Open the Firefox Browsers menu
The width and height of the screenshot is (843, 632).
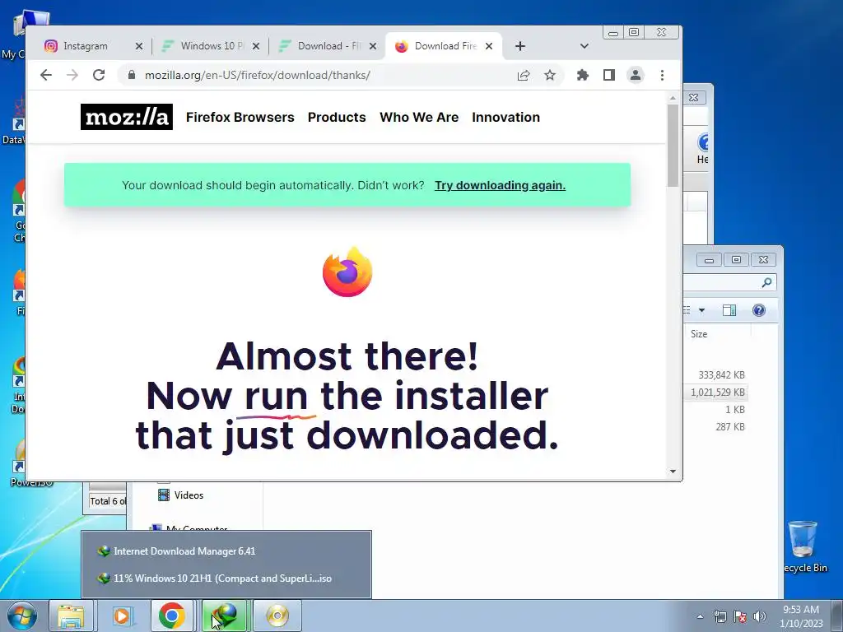tap(240, 117)
